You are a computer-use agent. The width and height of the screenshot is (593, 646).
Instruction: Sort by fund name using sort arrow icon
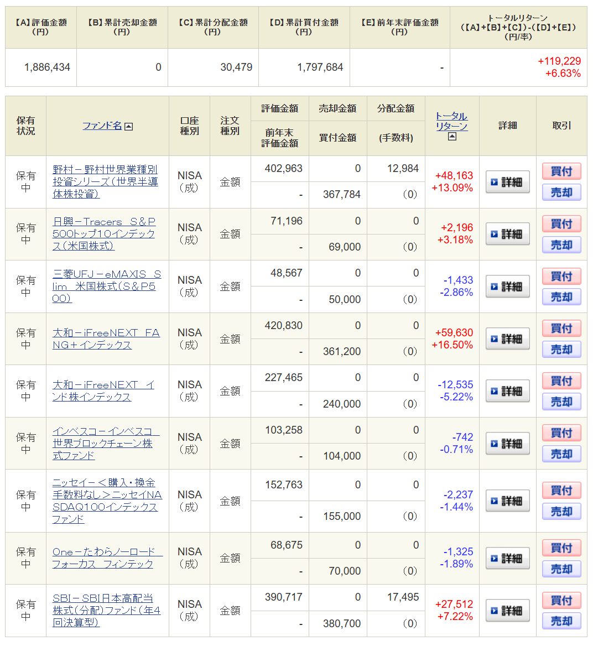[128, 127]
